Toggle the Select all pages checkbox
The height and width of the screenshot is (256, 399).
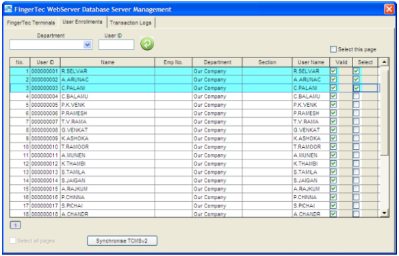pyautogui.click(x=13, y=240)
